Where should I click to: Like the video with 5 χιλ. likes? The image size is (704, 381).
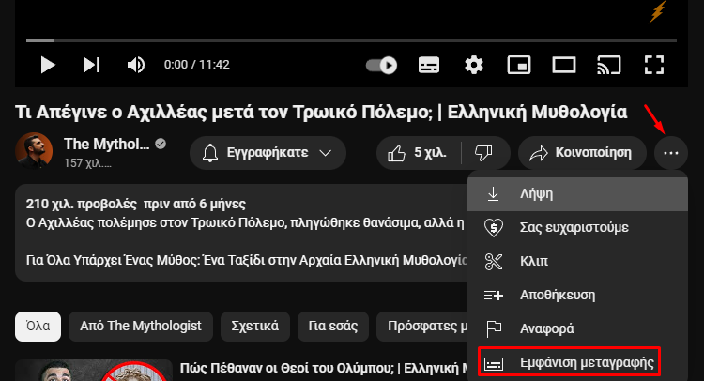(418, 153)
